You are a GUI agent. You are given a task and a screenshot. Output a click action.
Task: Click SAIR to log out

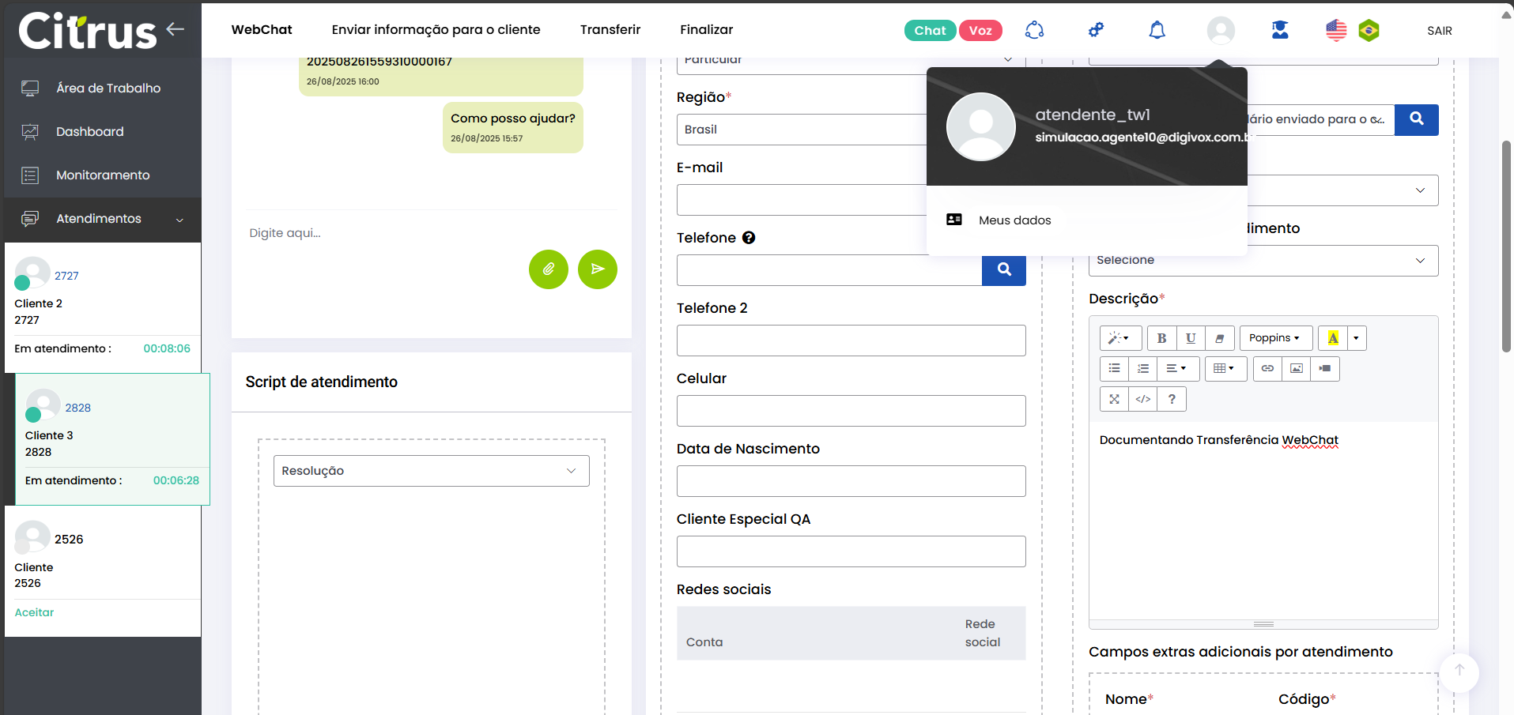click(1439, 31)
